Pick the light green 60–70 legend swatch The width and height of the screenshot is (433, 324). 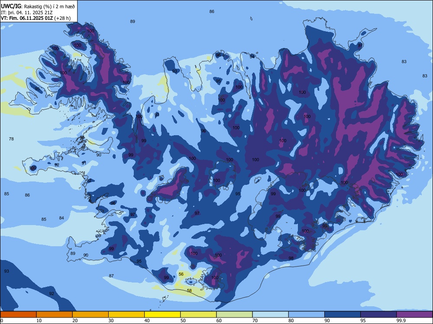[234, 314]
